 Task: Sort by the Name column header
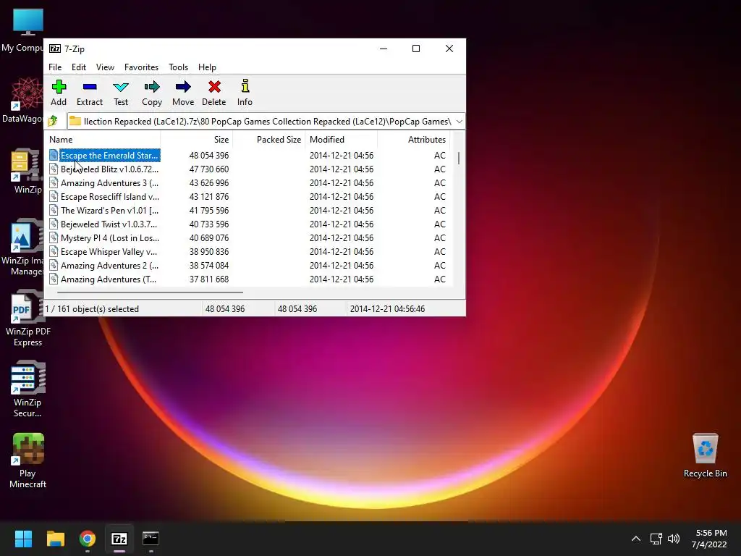pos(103,140)
